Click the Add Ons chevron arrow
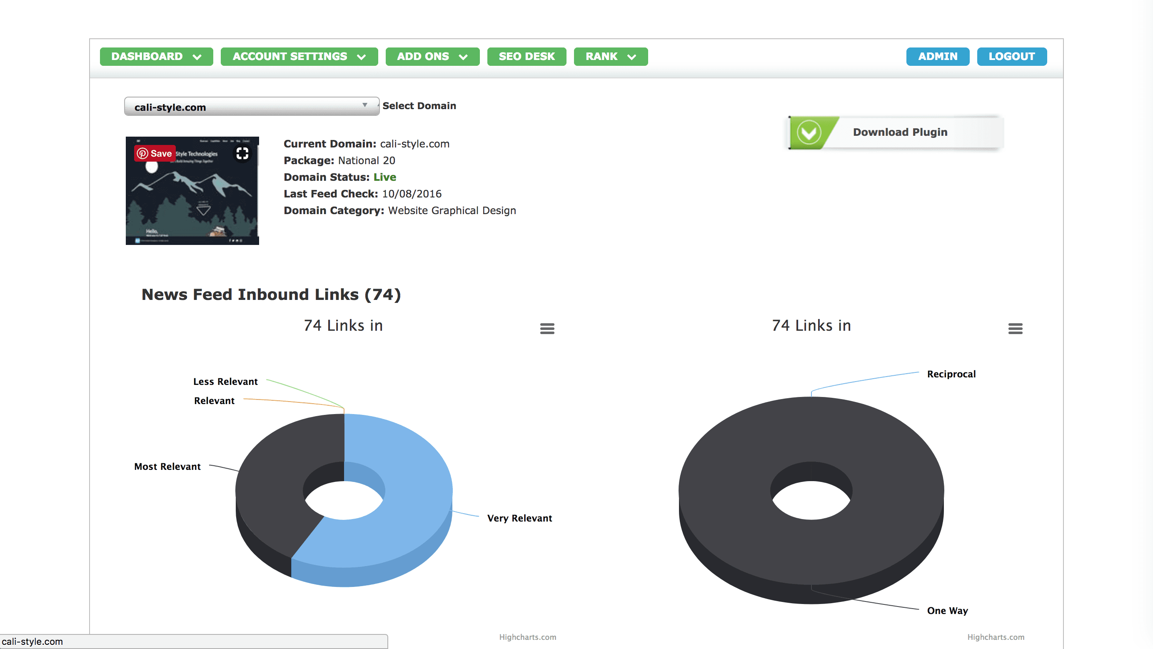 pos(463,57)
